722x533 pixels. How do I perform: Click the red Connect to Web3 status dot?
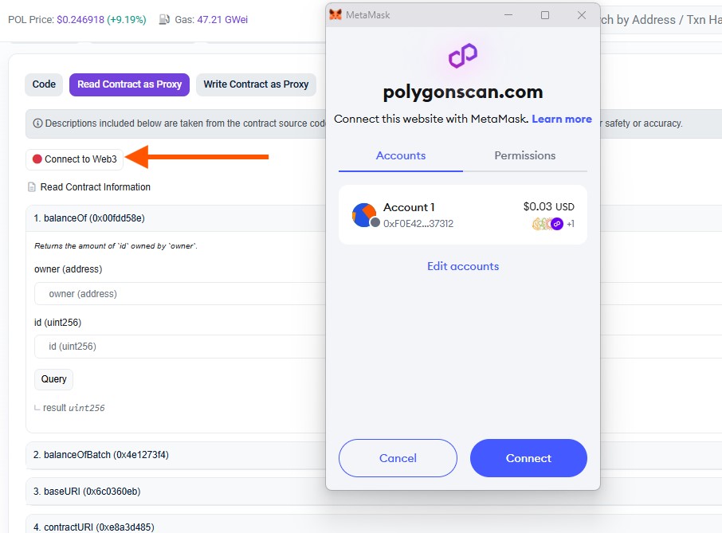click(37, 159)
